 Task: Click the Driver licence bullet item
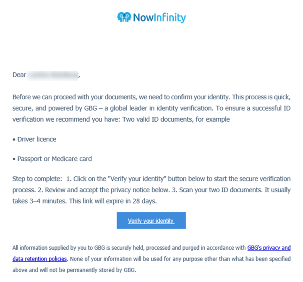(x=37, y=139)
